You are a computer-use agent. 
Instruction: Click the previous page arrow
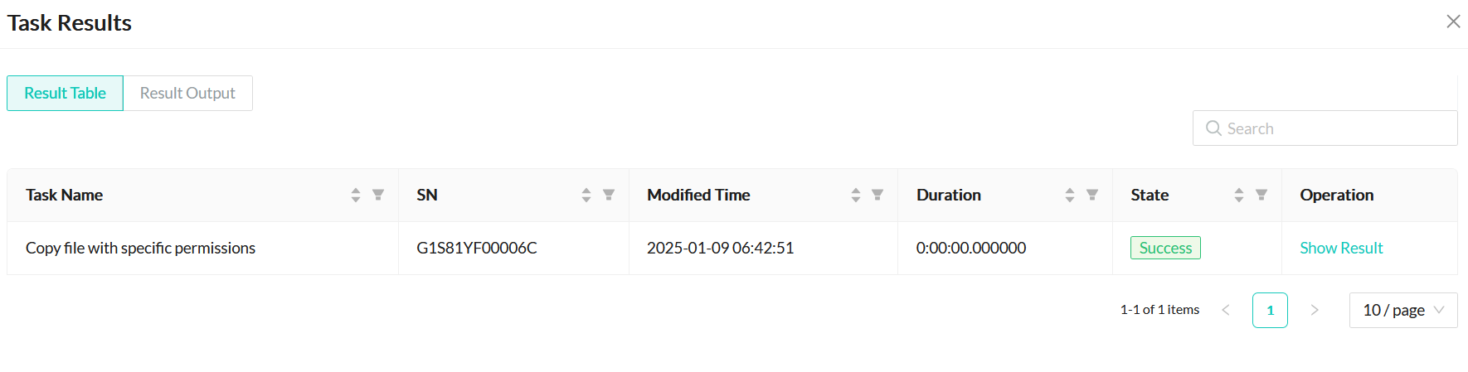point(1226,310)
